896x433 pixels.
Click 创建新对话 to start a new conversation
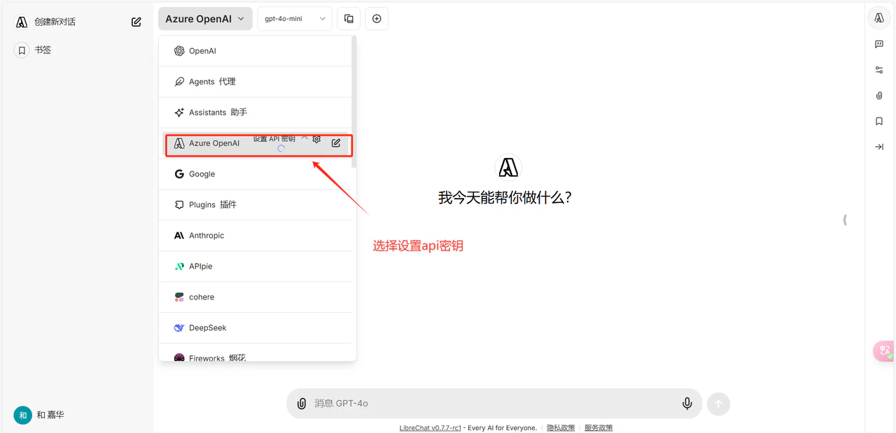[x=55, y=22]
